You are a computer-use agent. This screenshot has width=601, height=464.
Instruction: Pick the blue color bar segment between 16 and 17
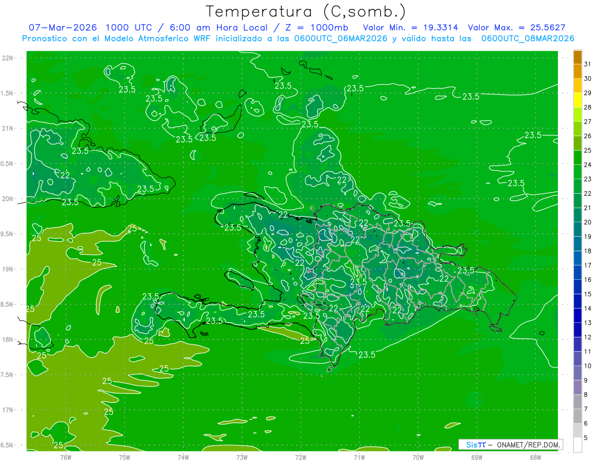point(577,273)
